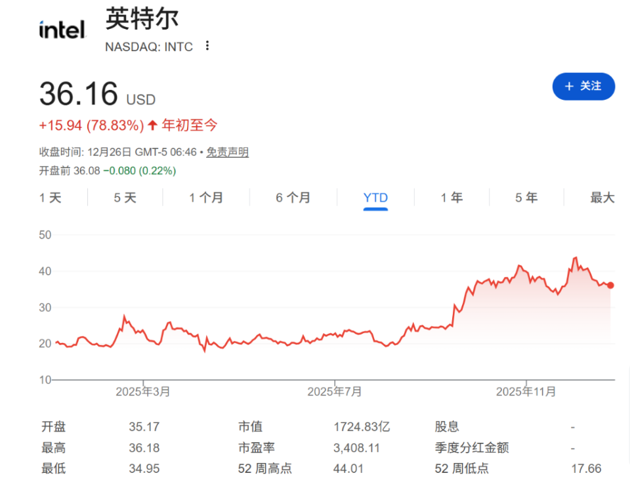
Task: Select the 1 天 time range
Action: [x=51, y=197]
